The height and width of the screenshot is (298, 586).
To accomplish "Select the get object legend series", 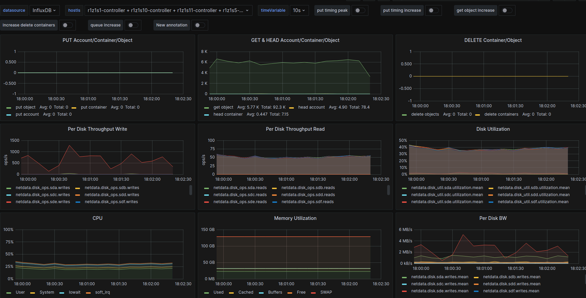I will point(223,107).
